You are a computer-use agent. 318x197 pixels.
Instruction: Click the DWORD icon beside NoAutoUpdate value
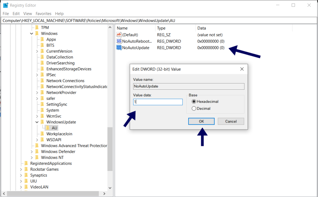click(x=119, y=47)
